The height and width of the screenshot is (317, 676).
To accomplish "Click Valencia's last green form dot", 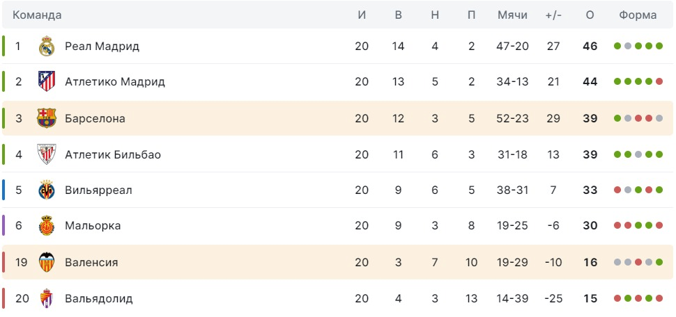I will [x=659, y=262].
